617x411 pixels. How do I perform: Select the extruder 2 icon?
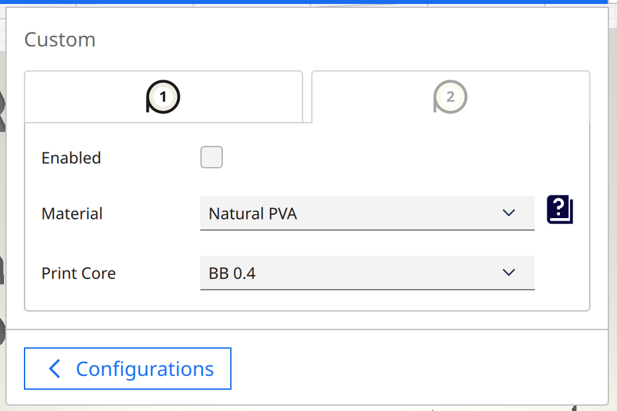[450, 97]
